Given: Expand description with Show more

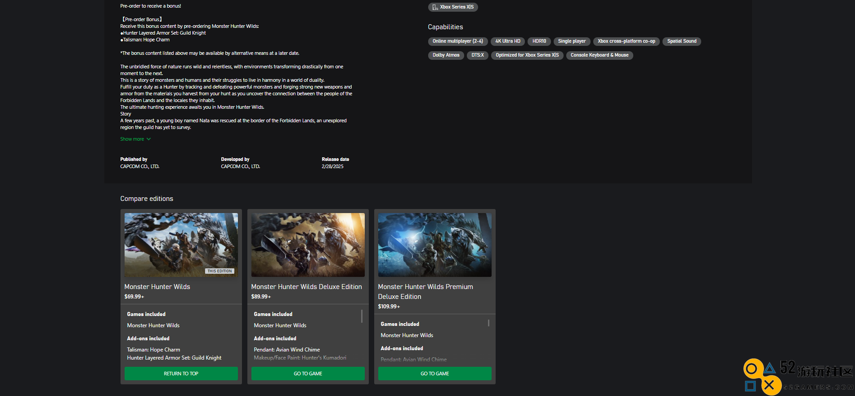Looking at the screenshot, I should click(x=135, y=139).
